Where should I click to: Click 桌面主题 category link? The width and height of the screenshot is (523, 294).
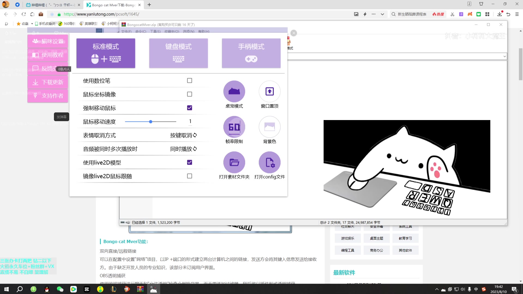click(376, 238)
